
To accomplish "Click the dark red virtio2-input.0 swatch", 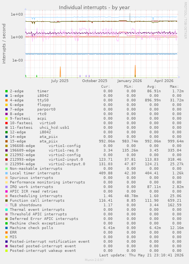I will point(6,160).
